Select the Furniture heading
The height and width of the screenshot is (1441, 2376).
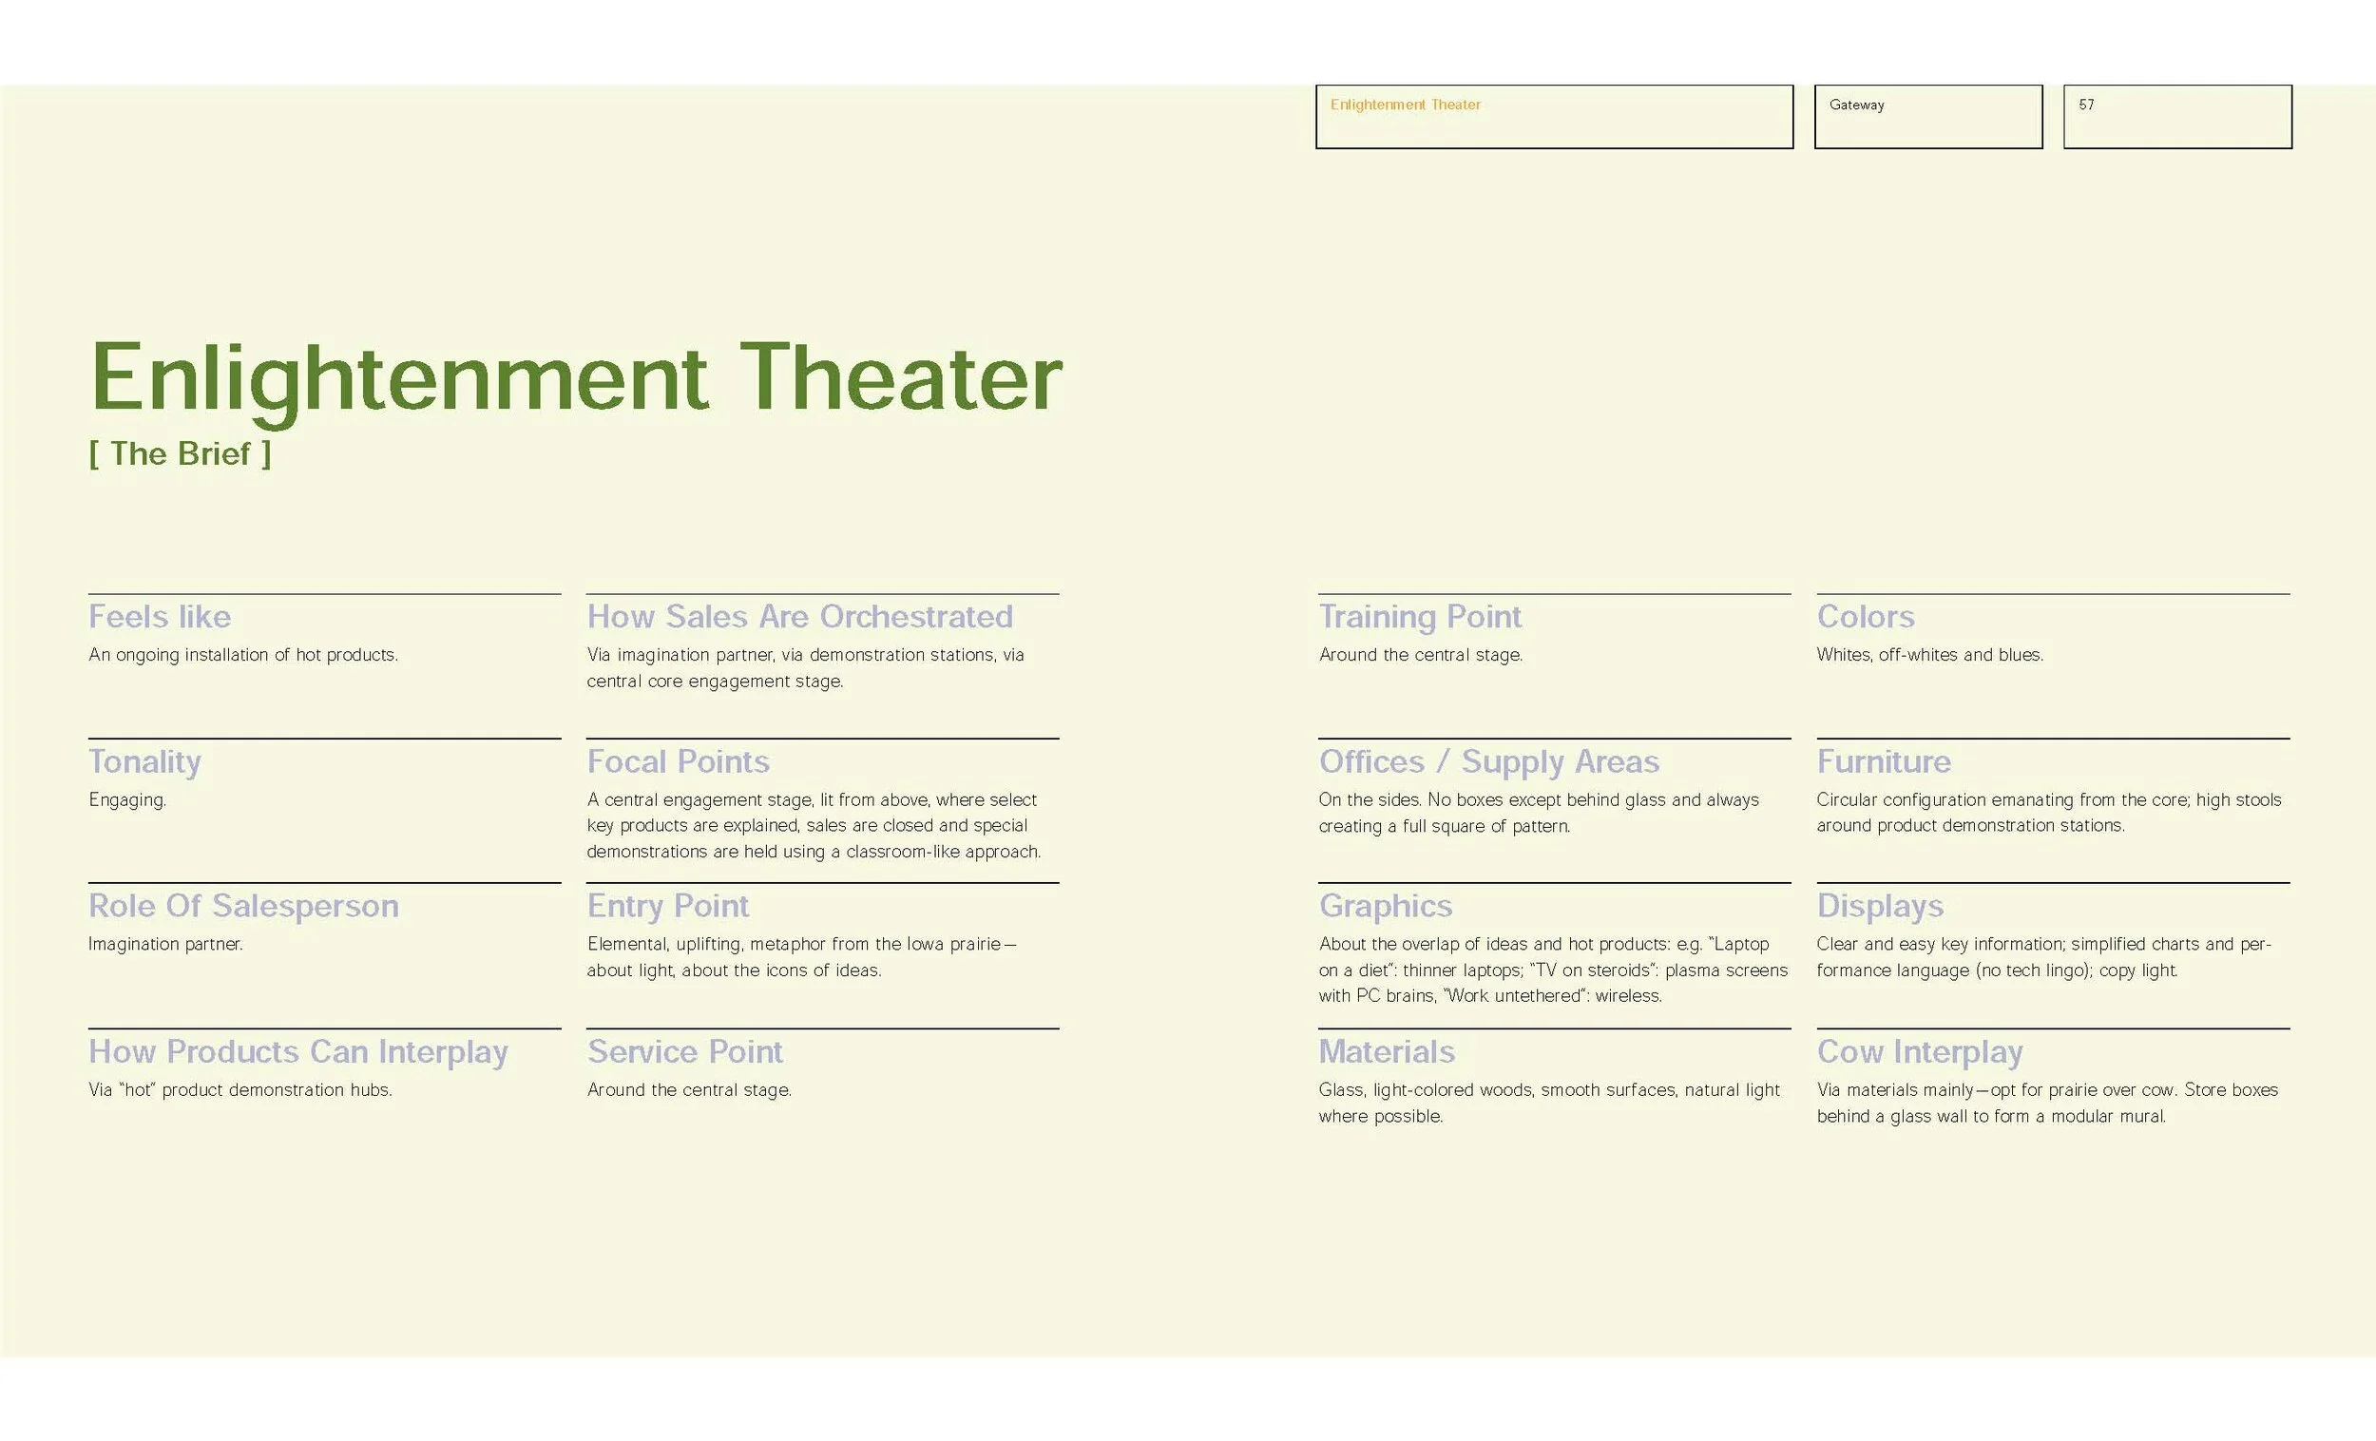point(1884,761)
